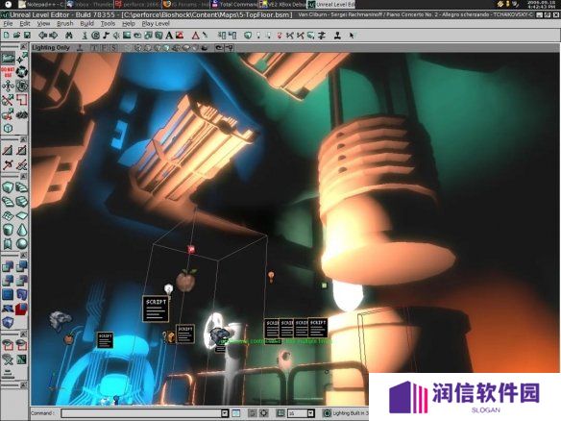Click the binoculars search actor icon

coord(69,35)
